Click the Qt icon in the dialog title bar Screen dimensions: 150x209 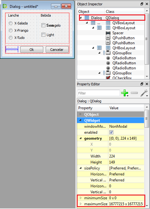[x=5, y=6]
